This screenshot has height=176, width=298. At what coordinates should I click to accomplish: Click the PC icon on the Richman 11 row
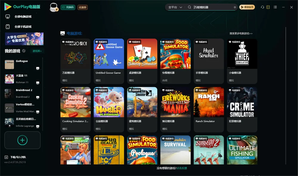(x=38, y=83)
